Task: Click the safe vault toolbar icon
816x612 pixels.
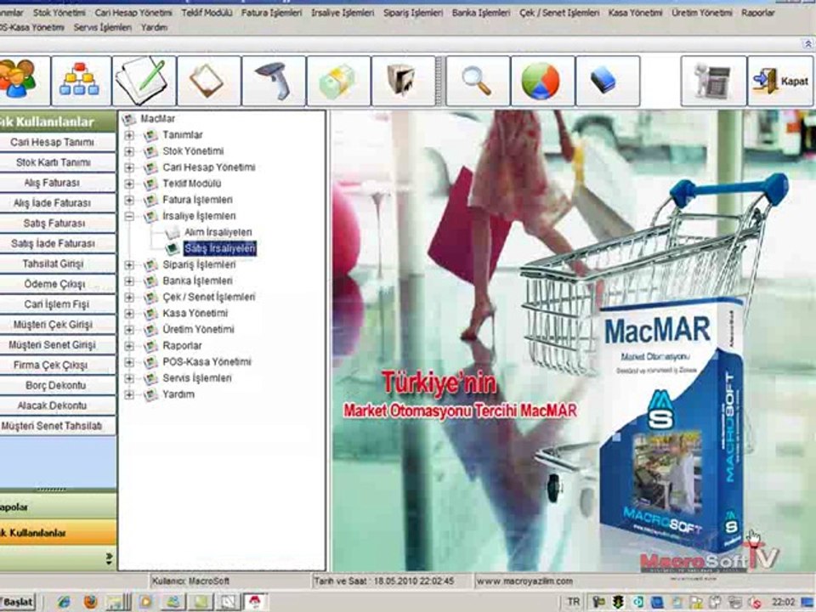Action: coord(403,81)
